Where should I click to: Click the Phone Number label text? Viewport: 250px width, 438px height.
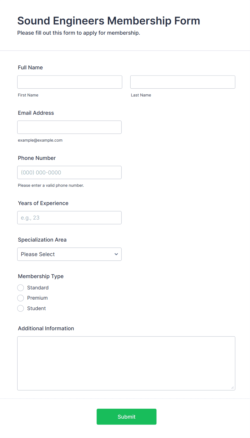37,158
